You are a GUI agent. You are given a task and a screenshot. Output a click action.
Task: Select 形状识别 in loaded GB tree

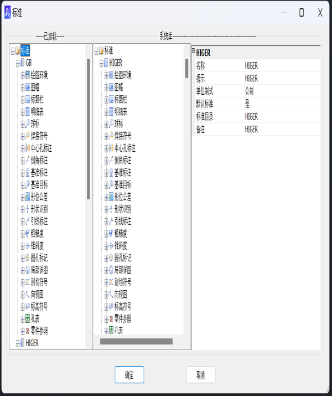(x=39, y=209)
